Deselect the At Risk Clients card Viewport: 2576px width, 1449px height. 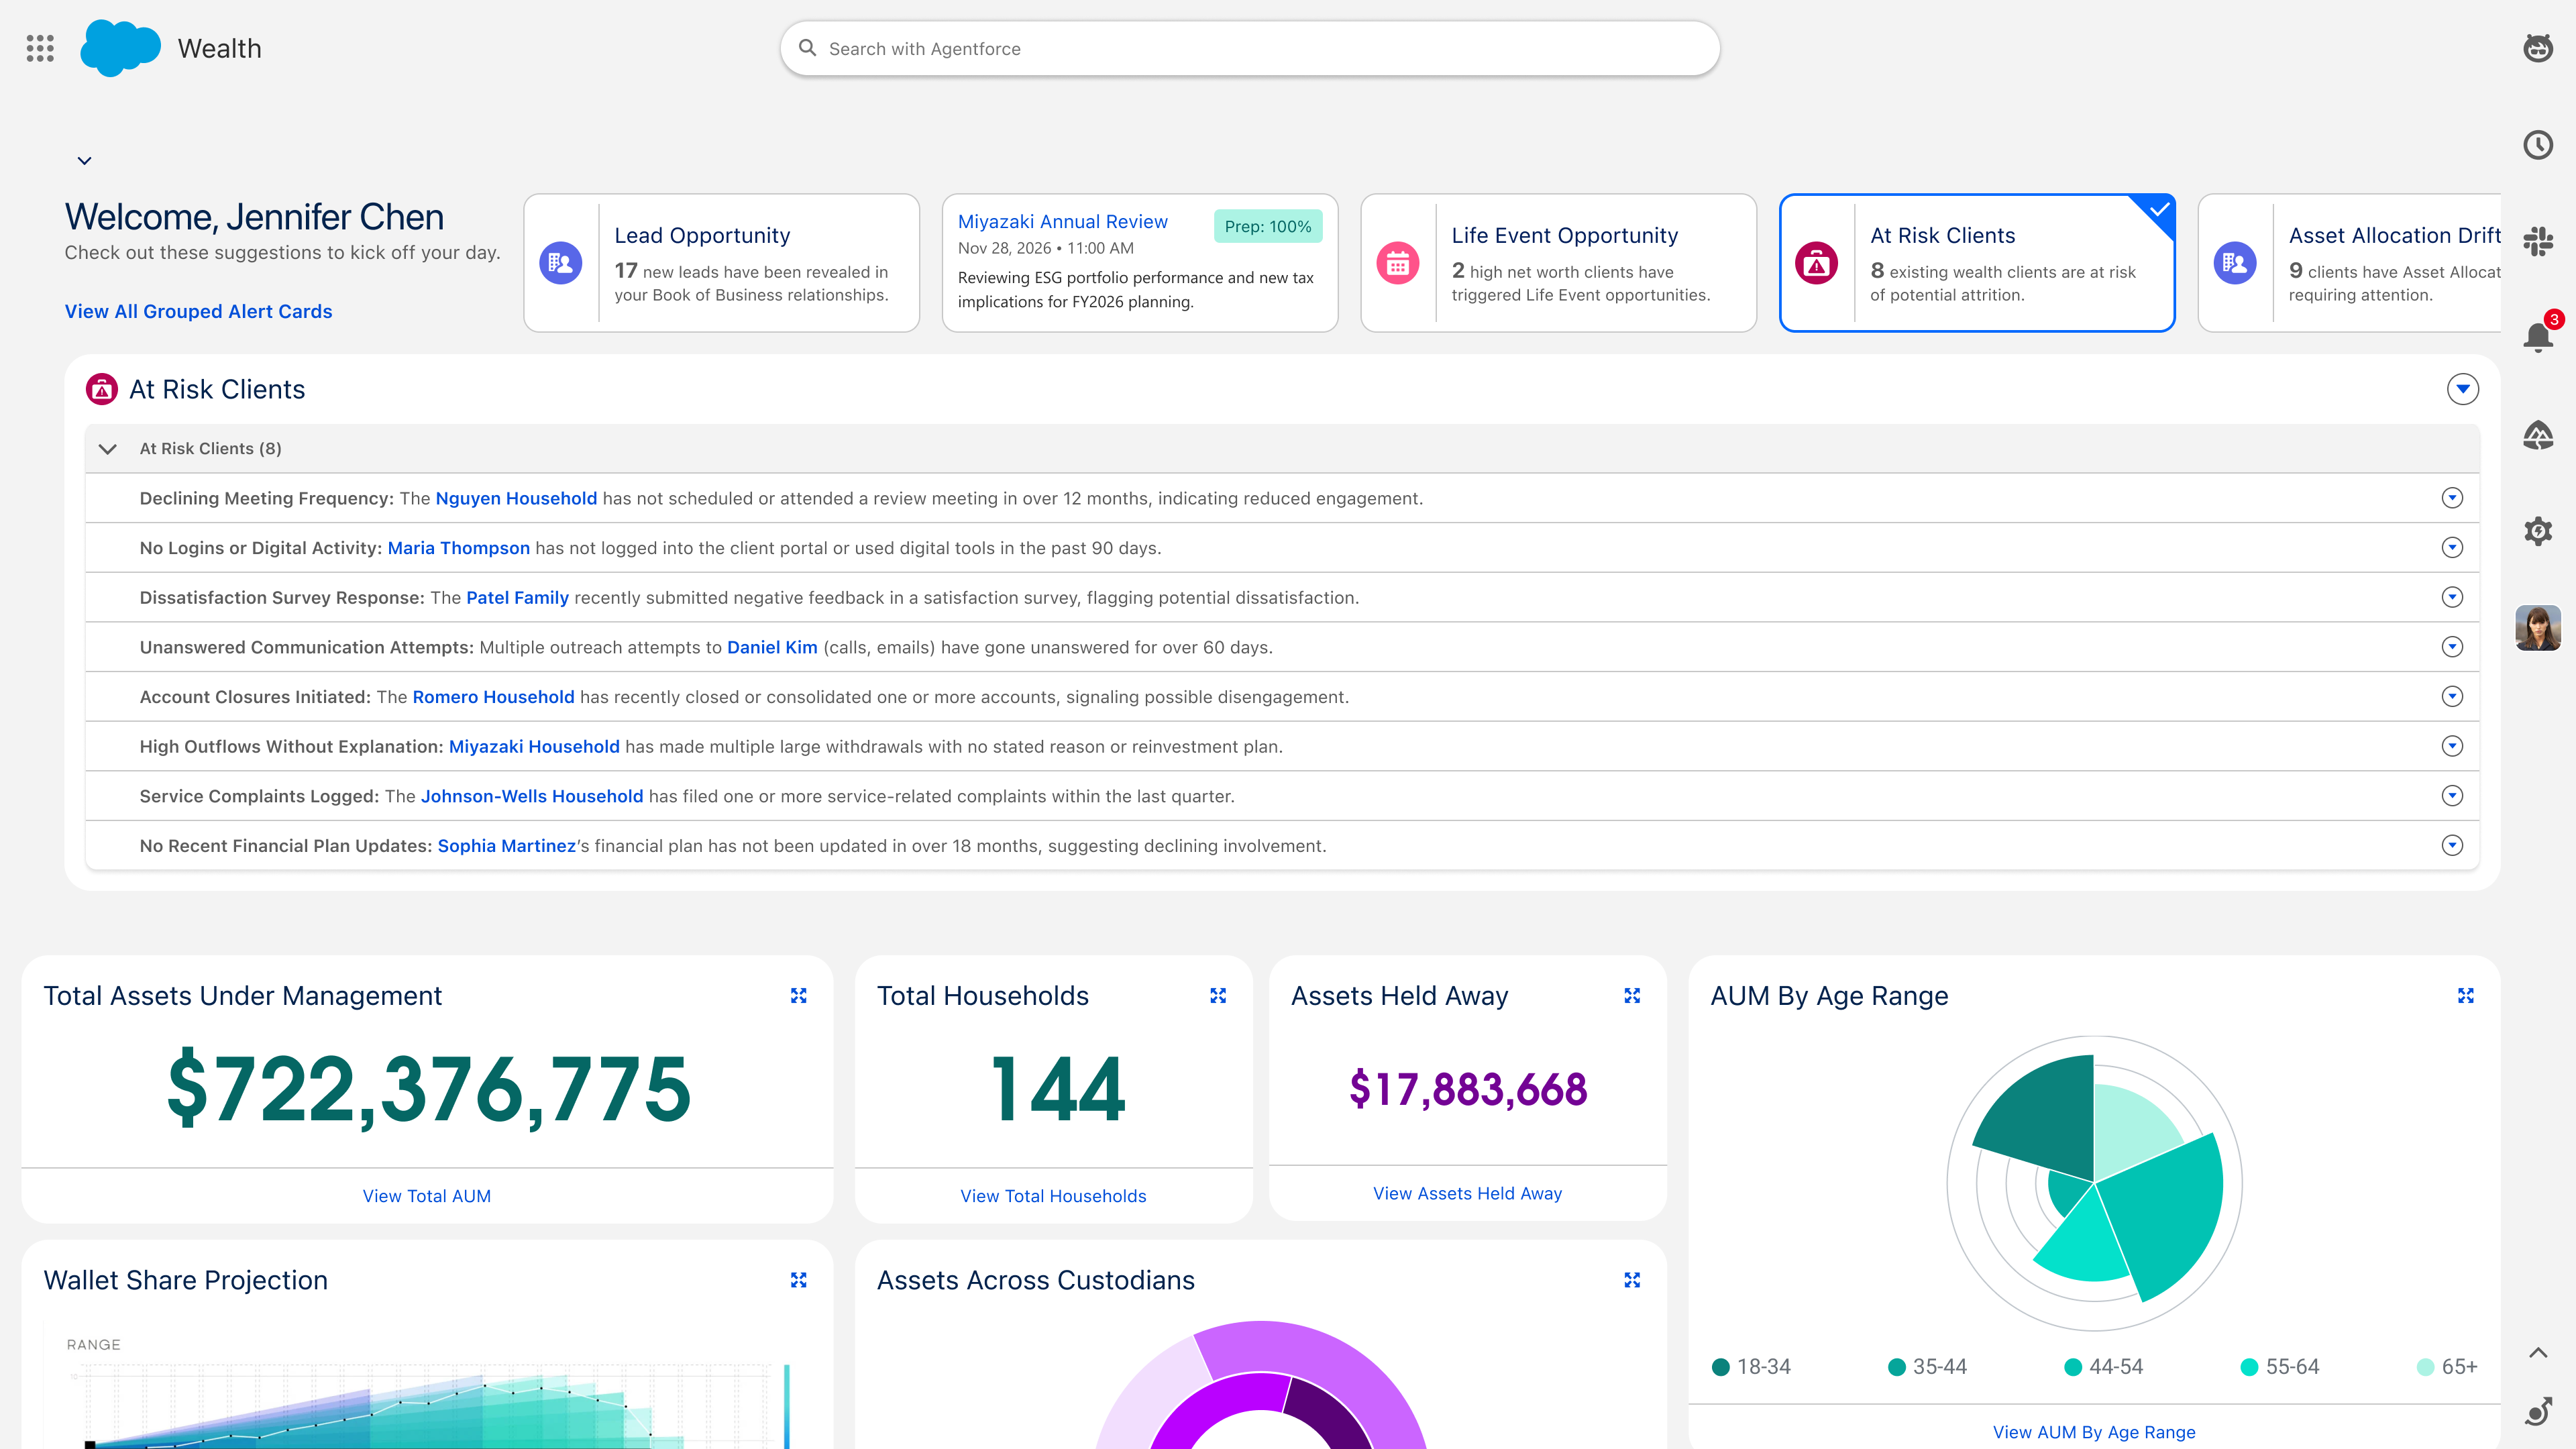pos(1977,263)
